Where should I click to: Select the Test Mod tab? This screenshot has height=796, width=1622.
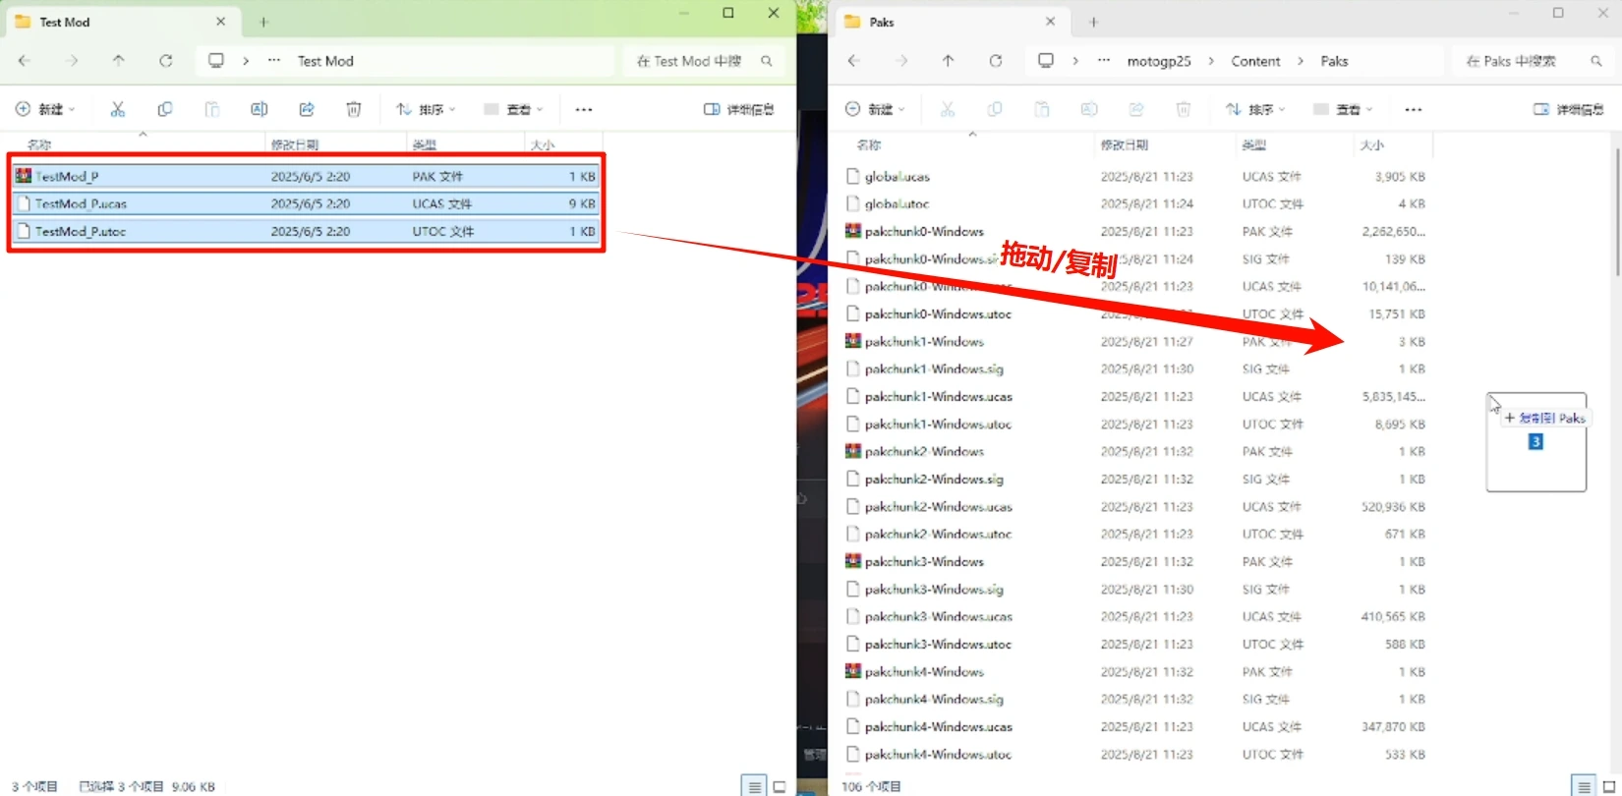click(108, 22)
